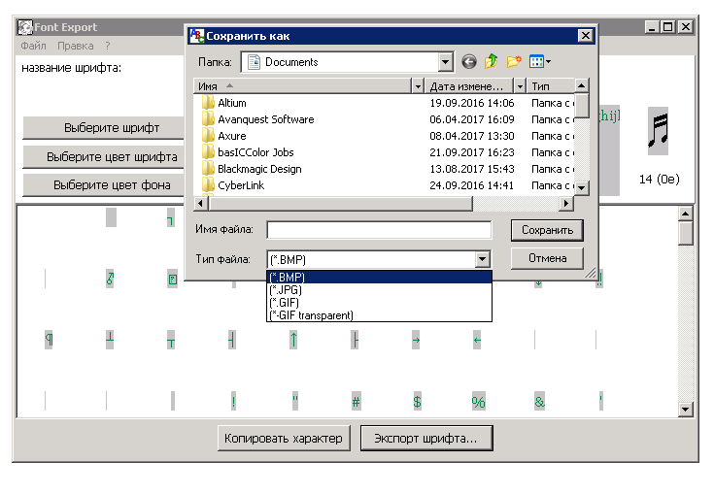Click the Axure folder icon
This screenshot has width=714, height=494.
[208, 135]
